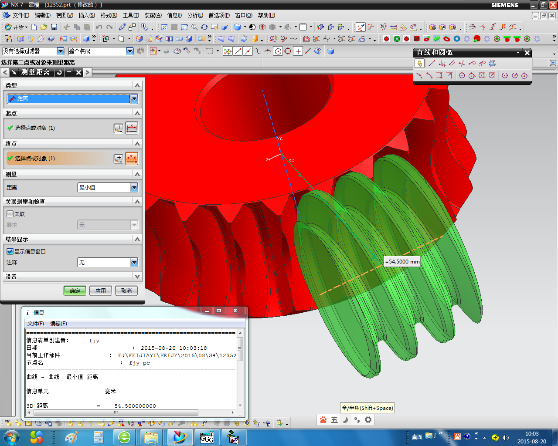558x446 pixels.
Task: Open the 首选项(P) menu
Action: (219, 15)
